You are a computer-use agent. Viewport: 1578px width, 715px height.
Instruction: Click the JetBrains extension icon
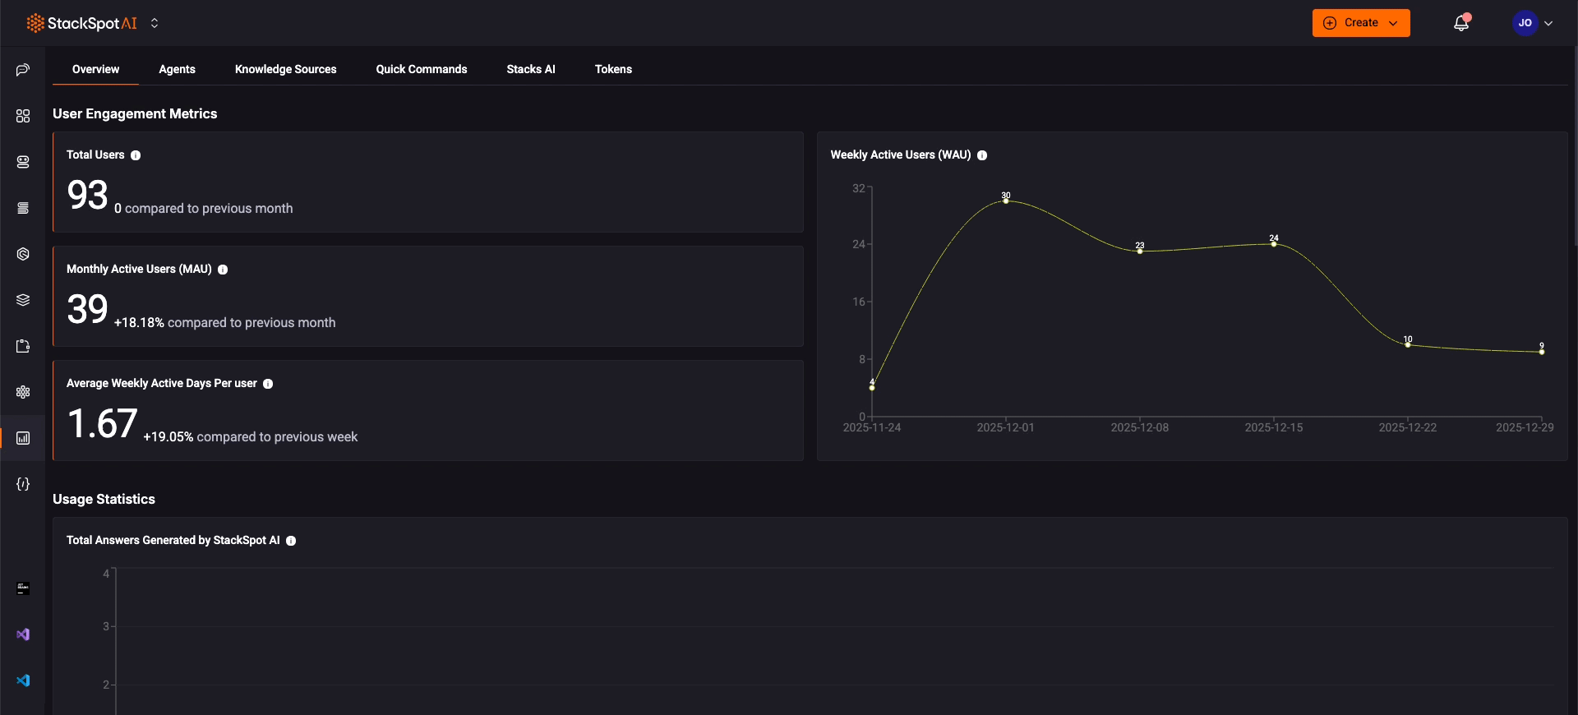pyautogui.click(x=23, y=588)
